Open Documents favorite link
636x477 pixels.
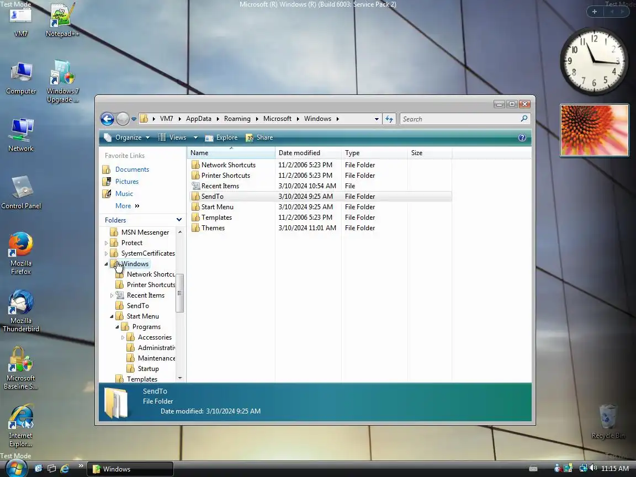coord(132,169)
